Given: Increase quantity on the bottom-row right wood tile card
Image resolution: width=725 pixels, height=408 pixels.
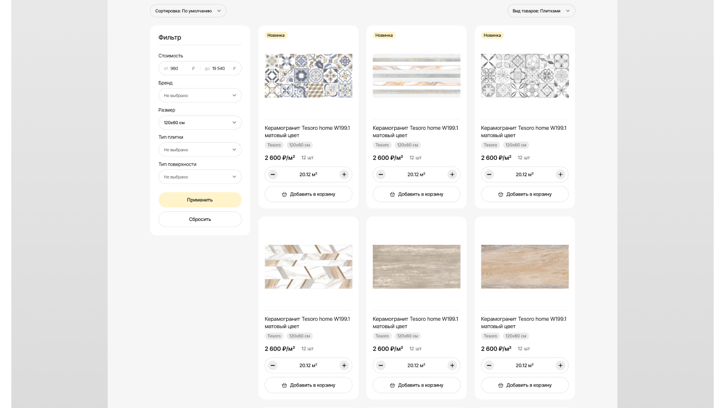Looking at the screenshot, I should [560, 365].
